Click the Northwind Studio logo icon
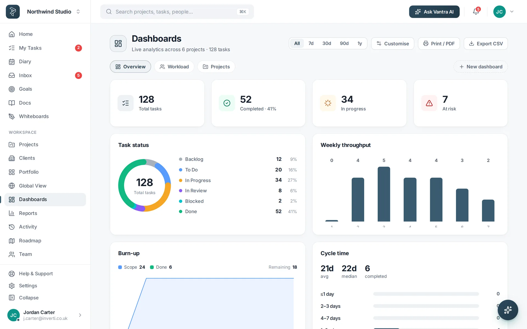Image resolution: width=527 pixels, height=329 pixels. coord(13,12)
